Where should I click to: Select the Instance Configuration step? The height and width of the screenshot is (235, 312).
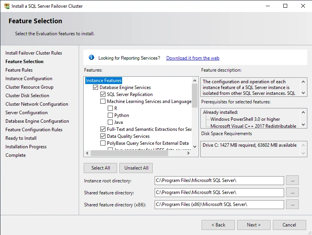[29, 79]
